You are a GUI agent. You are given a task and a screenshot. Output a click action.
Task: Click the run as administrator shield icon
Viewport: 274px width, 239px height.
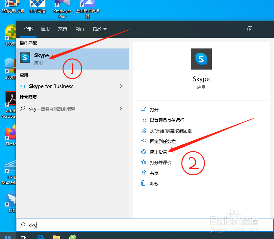[143, 120]
